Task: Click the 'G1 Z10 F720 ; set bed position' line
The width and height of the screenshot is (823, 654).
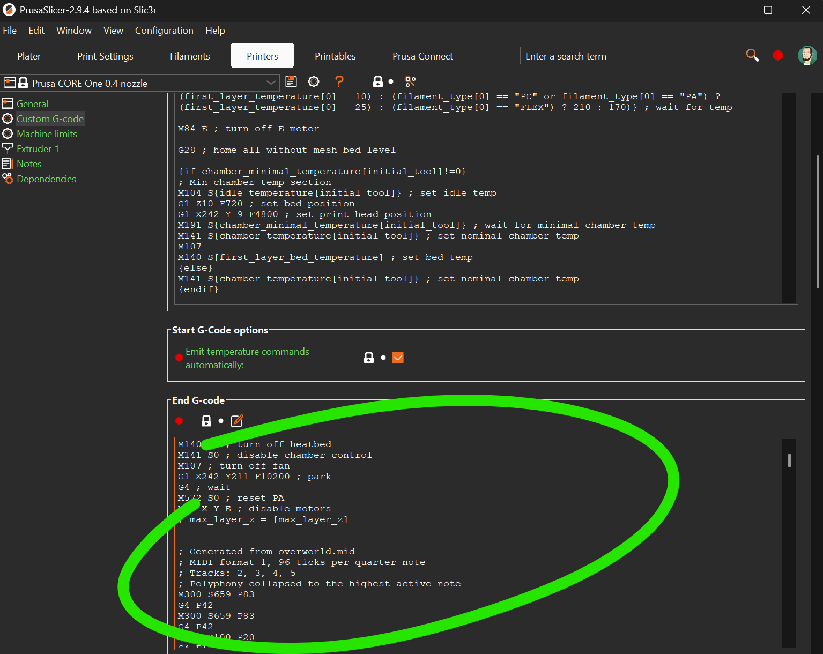Action: 266,204
